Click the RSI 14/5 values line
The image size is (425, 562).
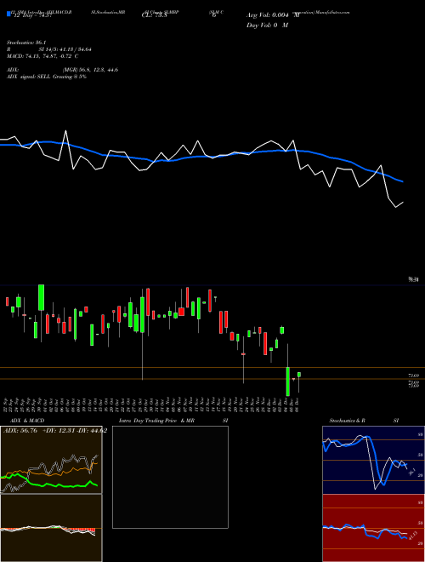(x=49, y=49)
